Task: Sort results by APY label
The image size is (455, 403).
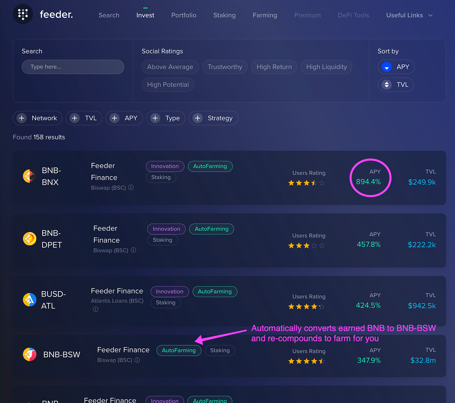Action: point(403,67)
